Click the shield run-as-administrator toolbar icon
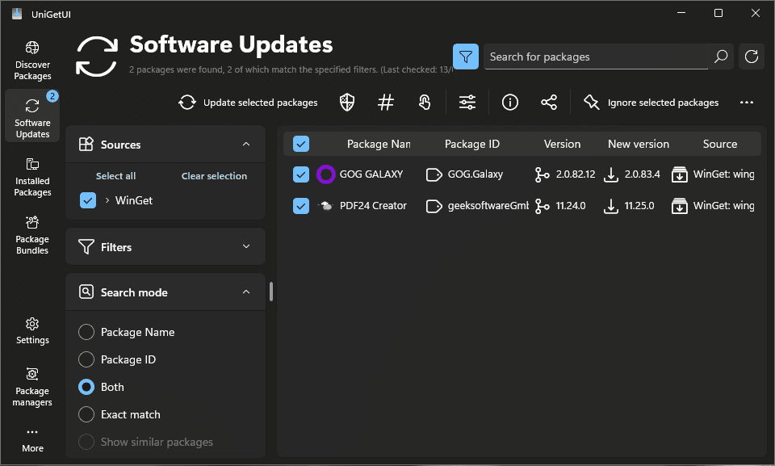The image size is (775, 466). (347, 103)
